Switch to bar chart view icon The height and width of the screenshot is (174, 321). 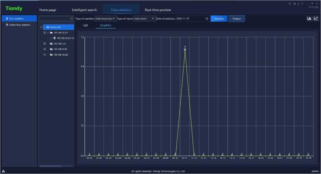click(x=309, y=18)
